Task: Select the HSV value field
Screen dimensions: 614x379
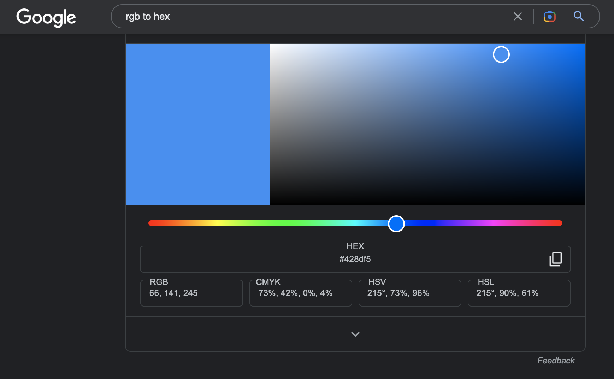Action: tap(398, 293)
